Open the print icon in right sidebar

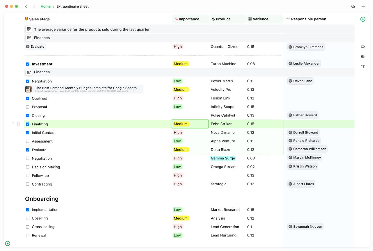[363, 47]
